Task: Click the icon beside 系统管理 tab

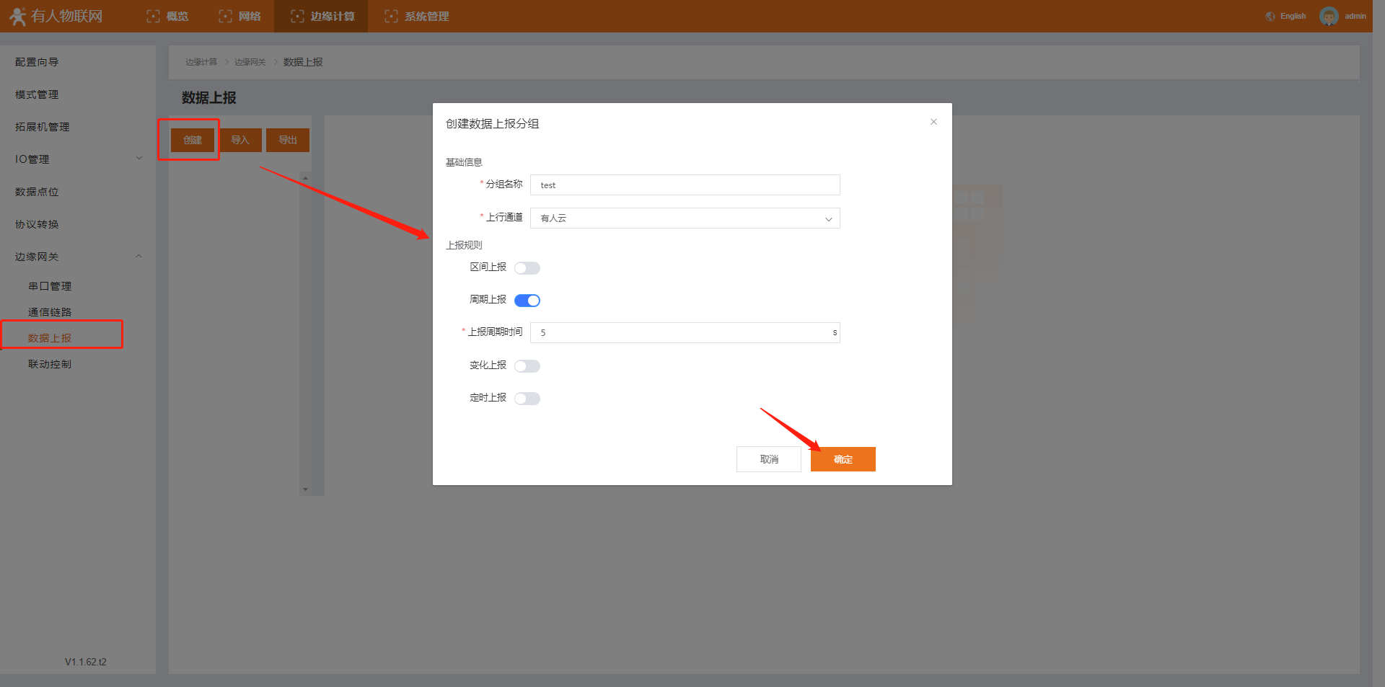Action: [391, 16]
